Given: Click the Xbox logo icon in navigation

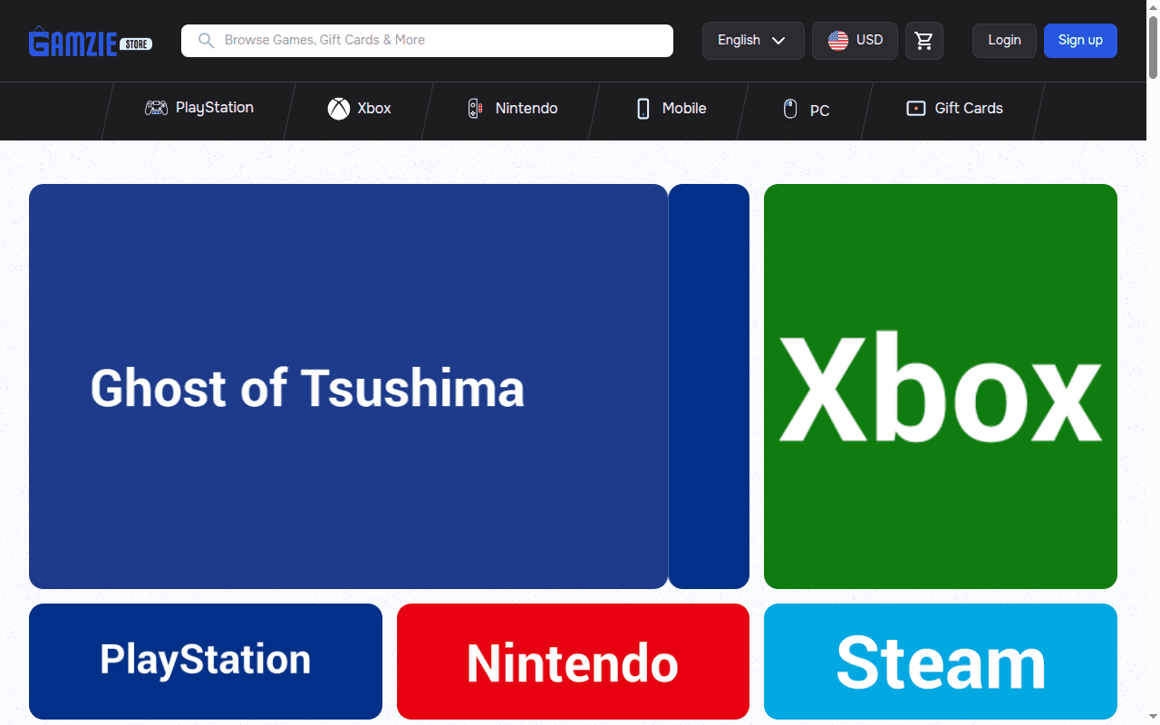Looking at the screenshot, I should click(339, 109).
